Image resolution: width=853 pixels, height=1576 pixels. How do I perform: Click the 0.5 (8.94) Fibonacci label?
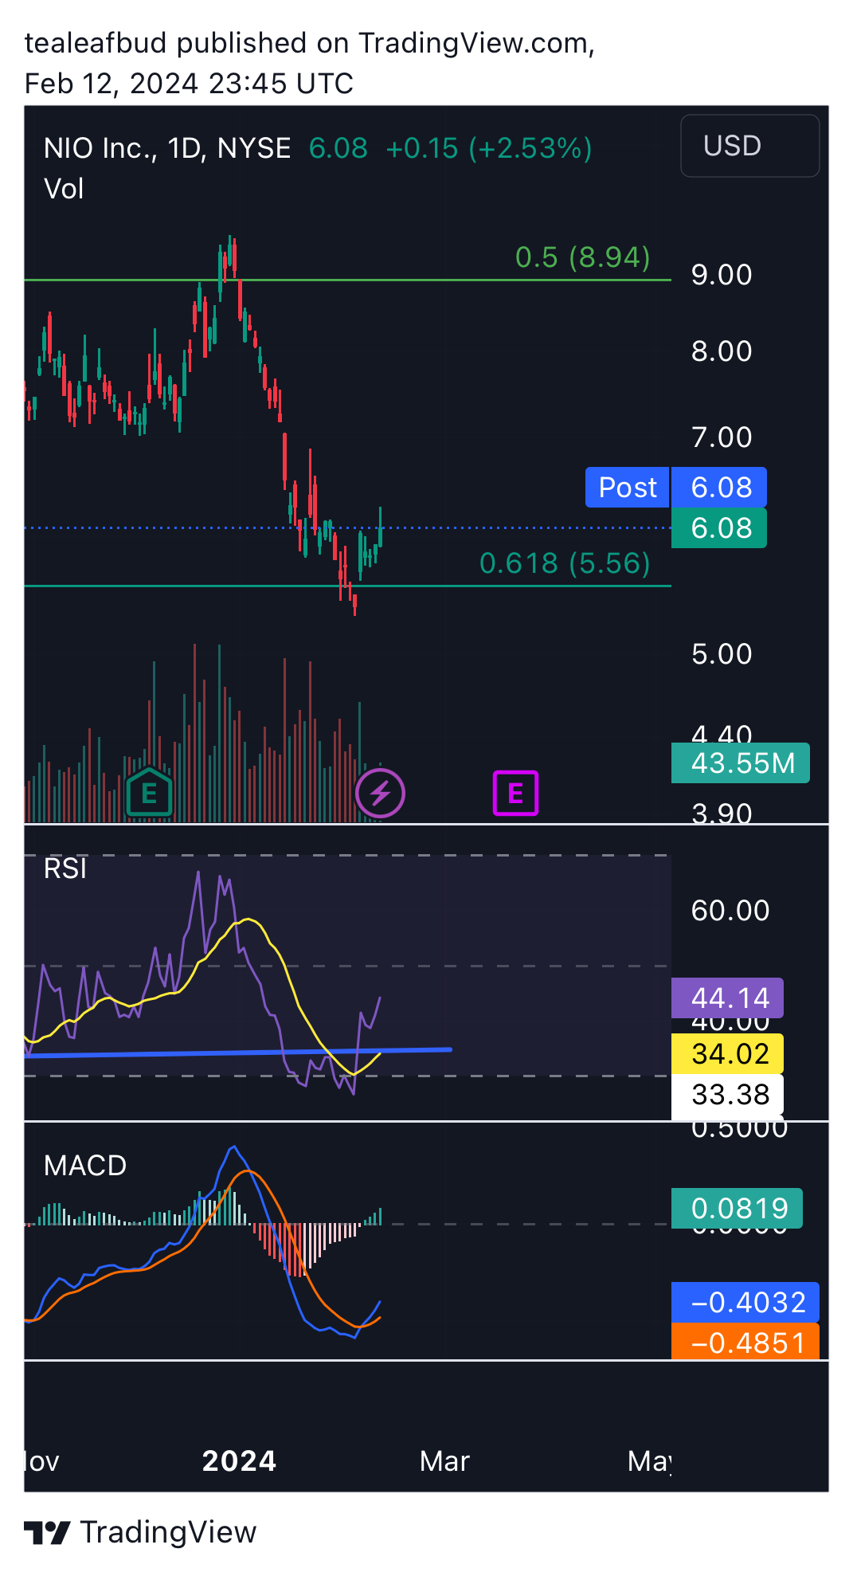click(583, 257)
